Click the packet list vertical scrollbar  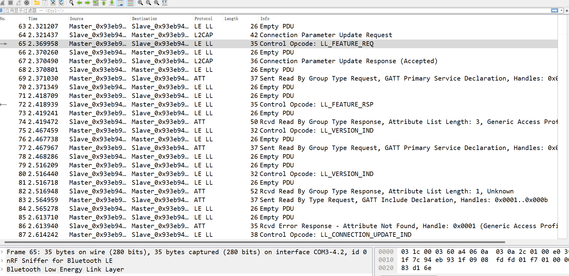pyautogui.click(x=562, y=127)
